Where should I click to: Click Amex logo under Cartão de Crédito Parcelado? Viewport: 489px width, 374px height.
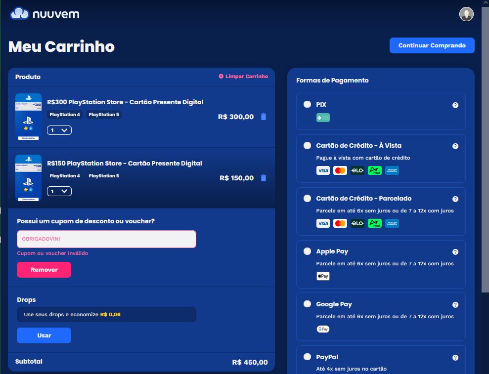392,223
